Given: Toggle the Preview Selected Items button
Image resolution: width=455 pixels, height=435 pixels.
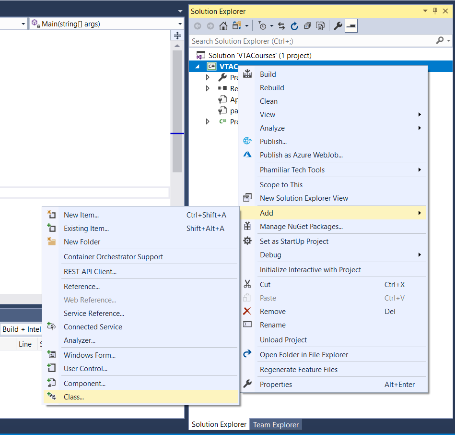Looking at the screenshot, I should pos(351,26).
